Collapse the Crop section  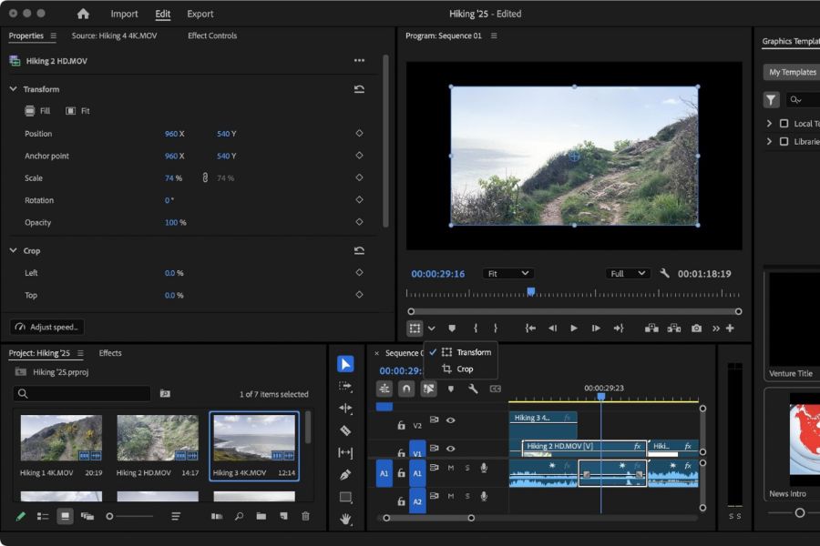13,251
